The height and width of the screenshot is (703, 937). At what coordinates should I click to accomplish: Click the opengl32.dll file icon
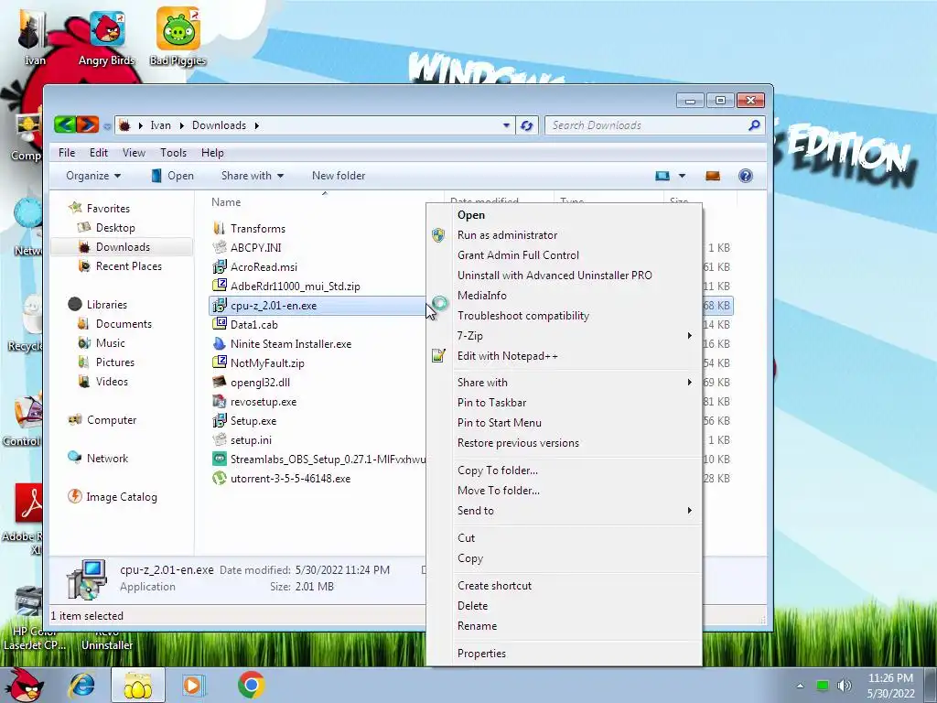(220, 382)
